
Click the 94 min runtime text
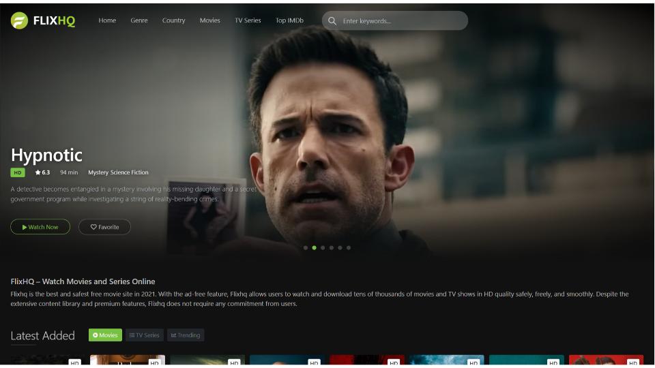[x=69, y=172]
